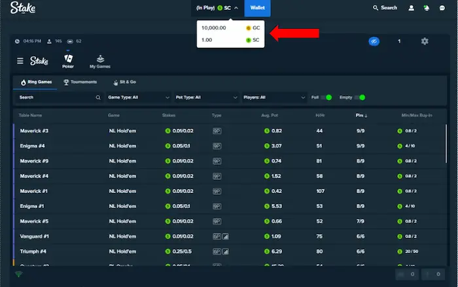Switch to the Tournaments tab
This screenshot has width=458, height=287.
[x=80, y=82]
